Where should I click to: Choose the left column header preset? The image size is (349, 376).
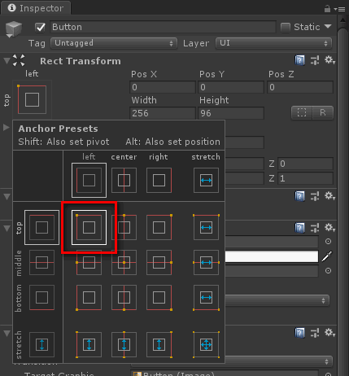(x=89, y=180)
